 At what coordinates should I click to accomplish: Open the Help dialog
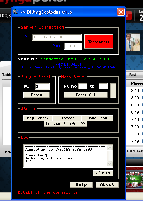coord(81,185)
